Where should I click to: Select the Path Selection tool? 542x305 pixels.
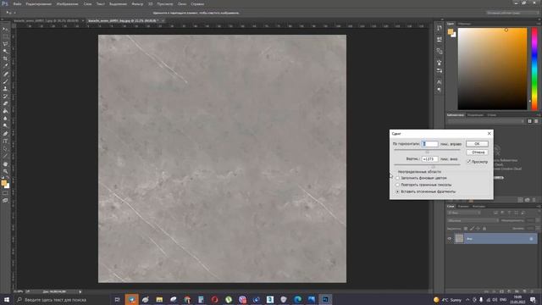pos(5,149)
